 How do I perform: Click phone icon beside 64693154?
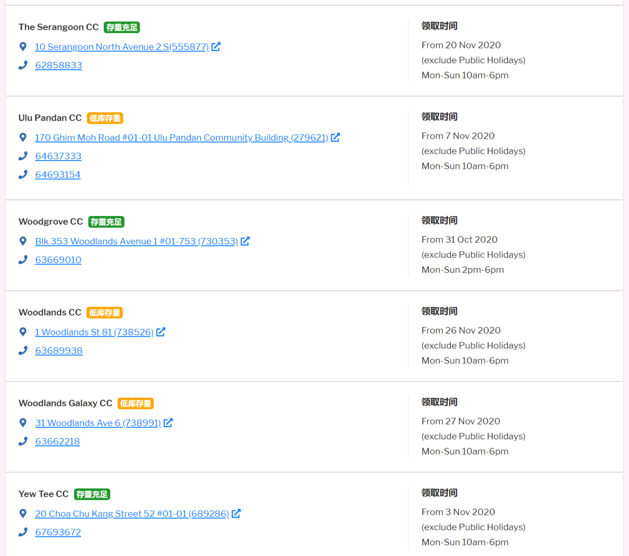coord(23,175)
